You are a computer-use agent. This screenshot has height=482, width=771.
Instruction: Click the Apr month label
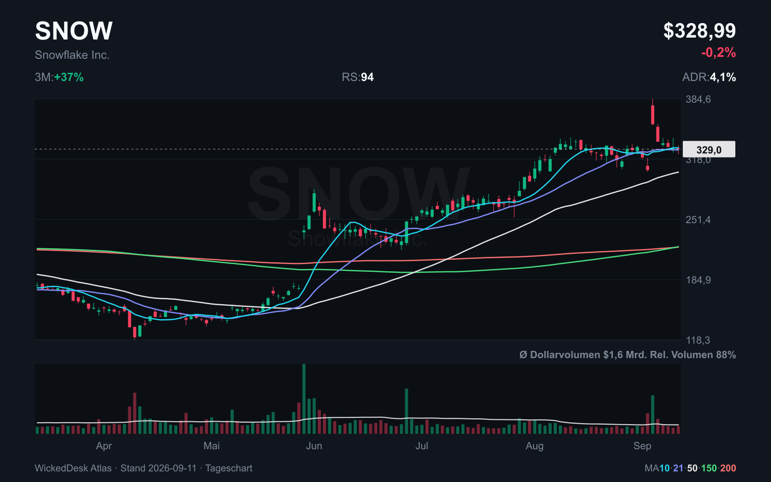point(104,446)
